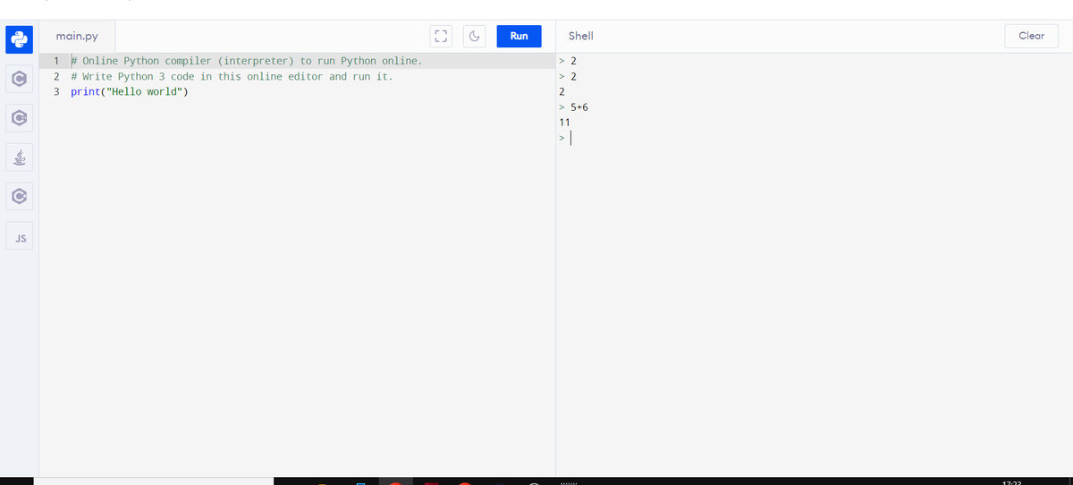Click line number 3 in gutter
Screen dimensions: 1073x485
click(57, 91)
